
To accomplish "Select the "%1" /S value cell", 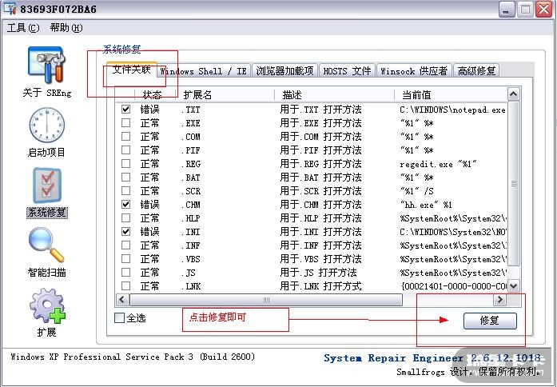I will click(x=417, y=191).
